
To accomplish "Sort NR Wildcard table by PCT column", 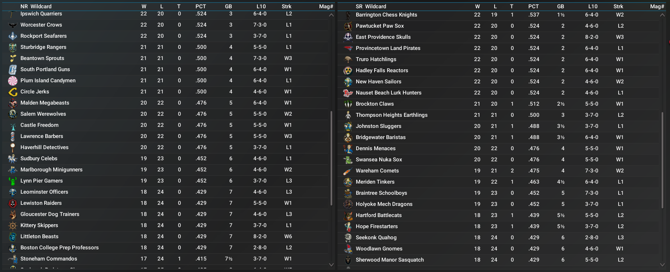I will pyautogui.click(x=201, y=6).
